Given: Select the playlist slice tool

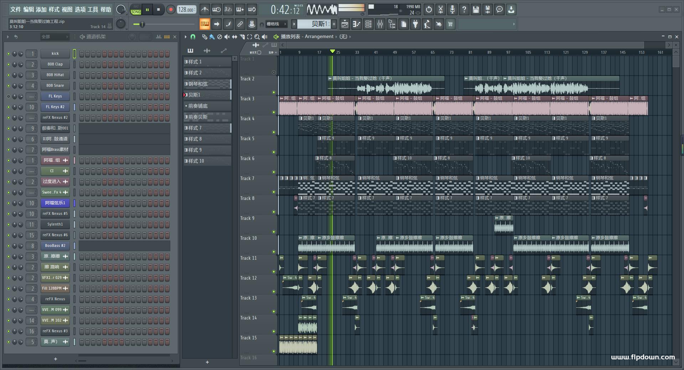Looking at the screenshot, I should 242,37.
